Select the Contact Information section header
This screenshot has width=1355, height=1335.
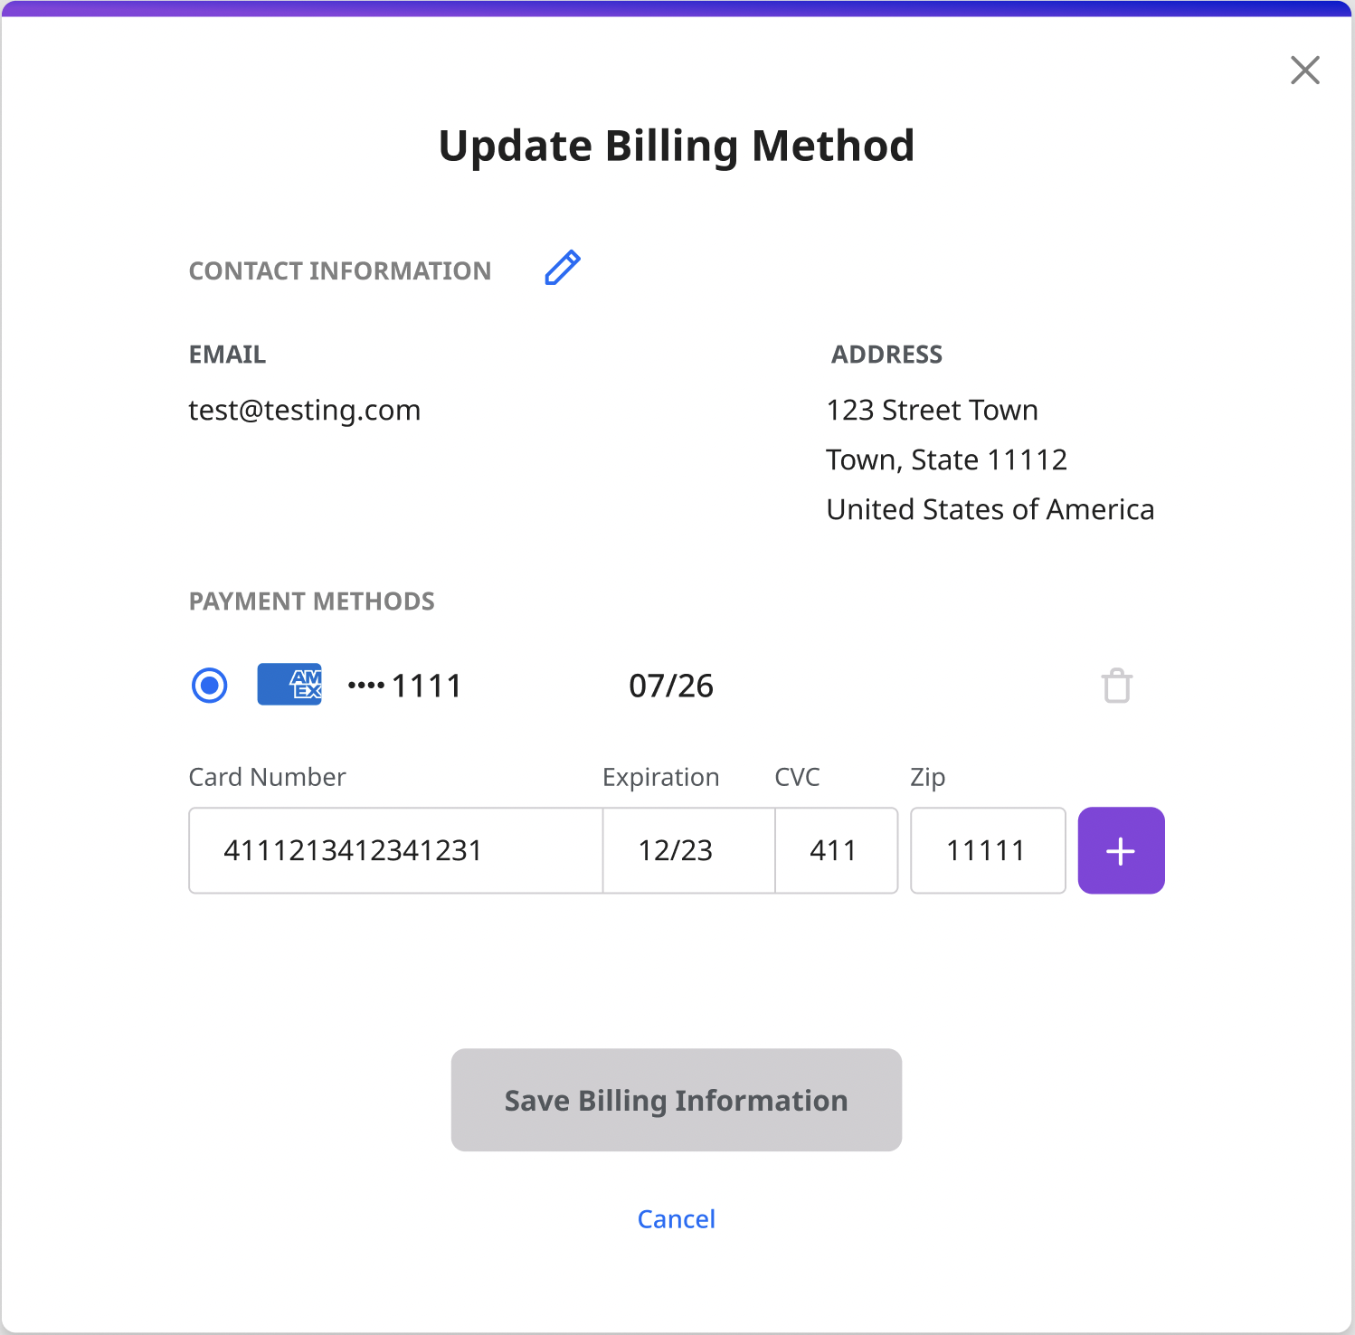339,270
